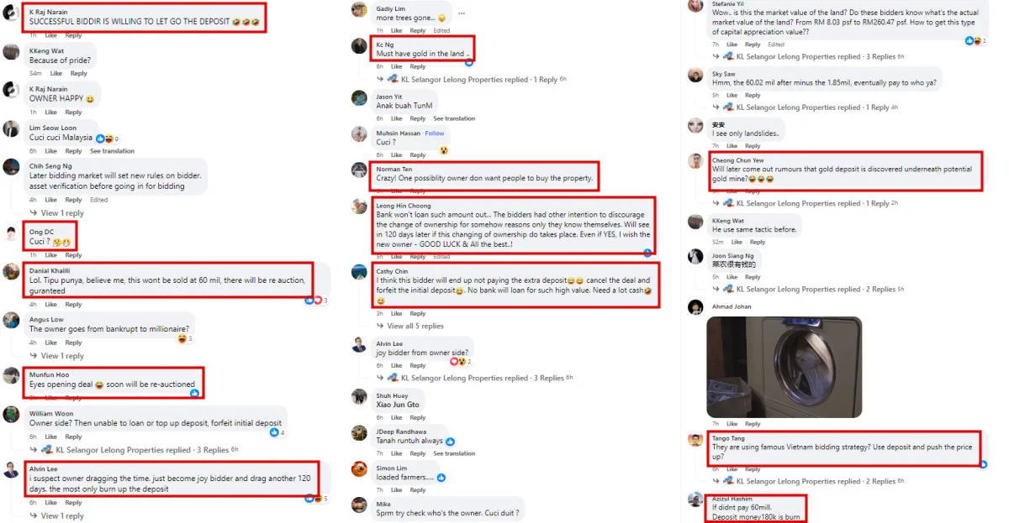Click Danial Khalili's avatar
Viewport: 1009px width, 523px height.
11,272
